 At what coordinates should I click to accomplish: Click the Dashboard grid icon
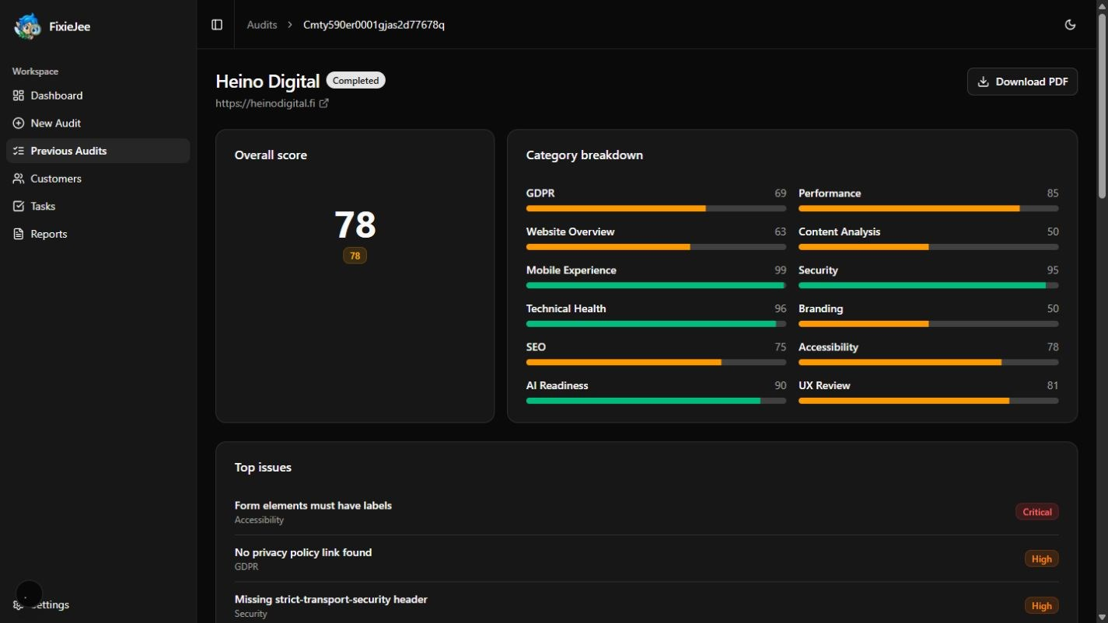(x=19, y=96)
